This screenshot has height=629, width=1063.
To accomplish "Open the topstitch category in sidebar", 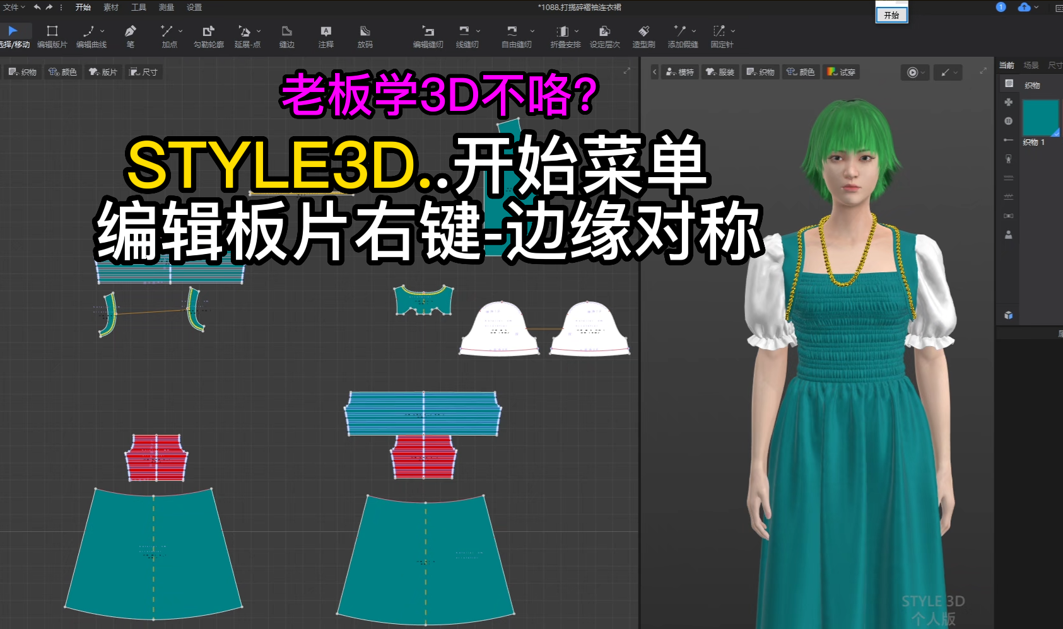I will point(1009,178).
